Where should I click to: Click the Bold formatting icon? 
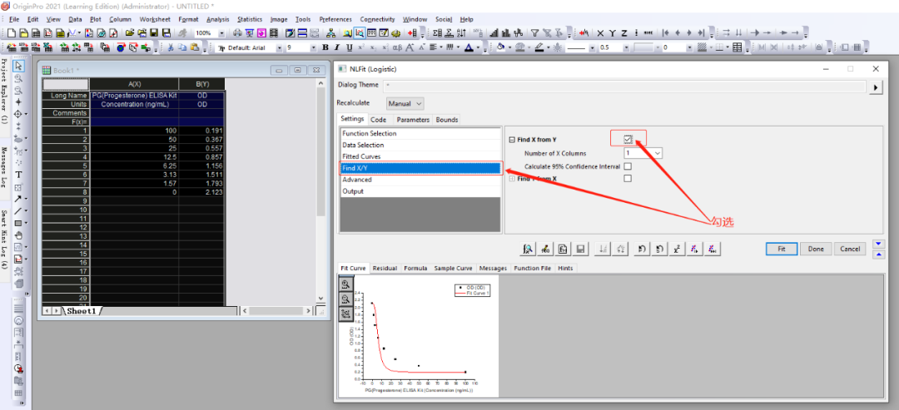tap(325, 47)
